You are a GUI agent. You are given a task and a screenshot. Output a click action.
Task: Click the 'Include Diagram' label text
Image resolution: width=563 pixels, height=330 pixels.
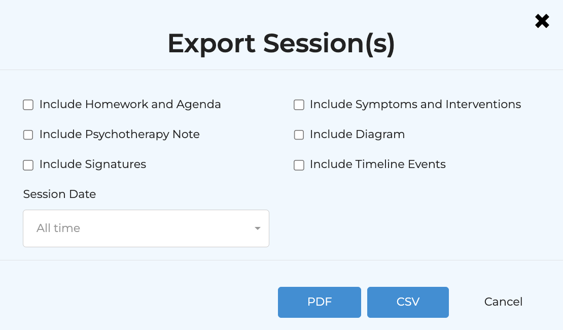[357, 135]
